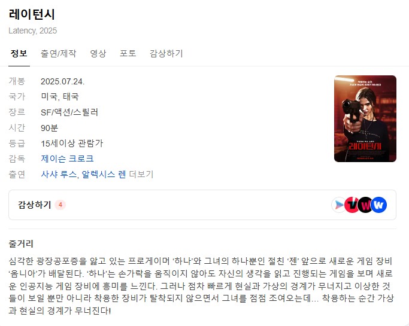Click the 레이턴시 movie title heading
This screenshot has height=326, width=409.
[32, 14]
